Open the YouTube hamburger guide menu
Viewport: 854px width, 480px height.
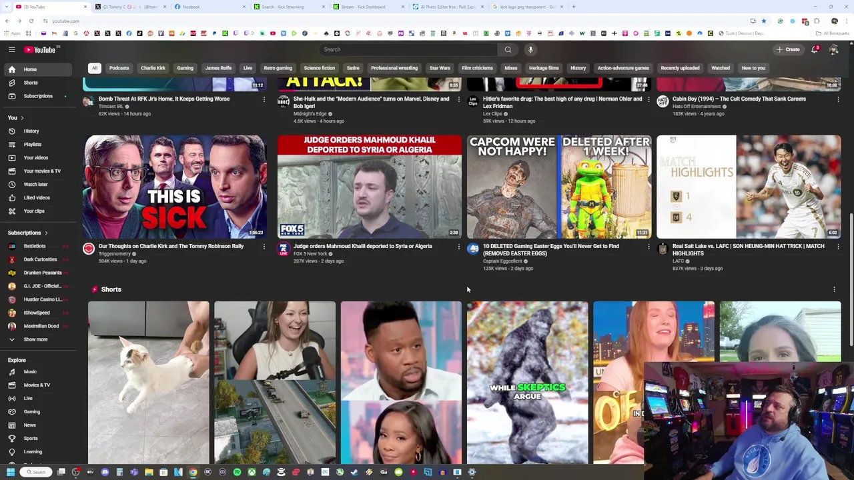click(11, 49)
